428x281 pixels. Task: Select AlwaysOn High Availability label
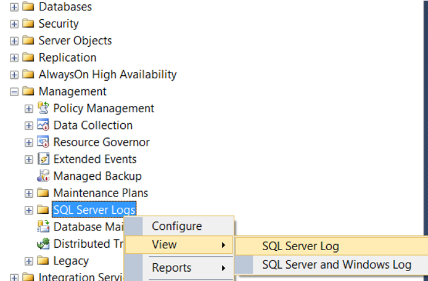tap(107, 75)
